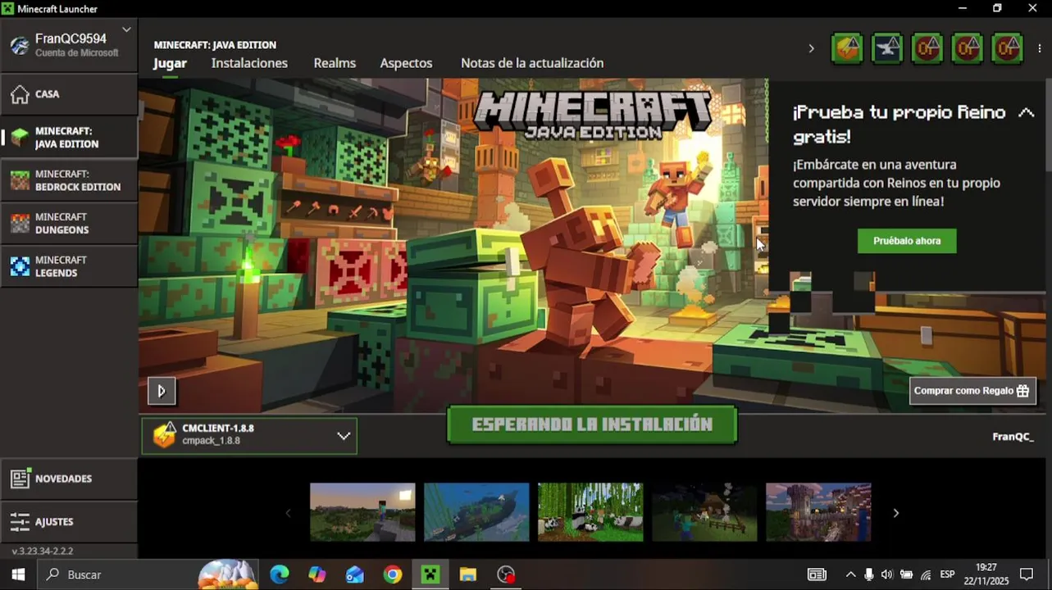The width and height of the screenshot is (1052, 590).
Task: Switch to the Jugar tab
Action: (x=170, y=63)
